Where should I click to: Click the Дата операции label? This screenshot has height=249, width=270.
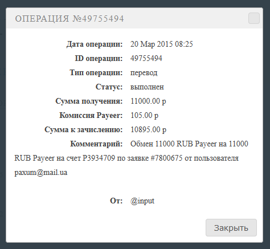[x=95, y=44]
